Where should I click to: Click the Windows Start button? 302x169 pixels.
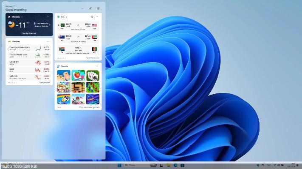click(x=119, y=165)
